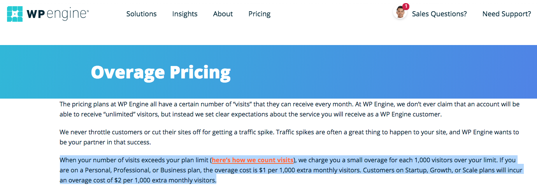Follow the "here's how we count visits" link

pyautogui.click(x=253, y=160)
